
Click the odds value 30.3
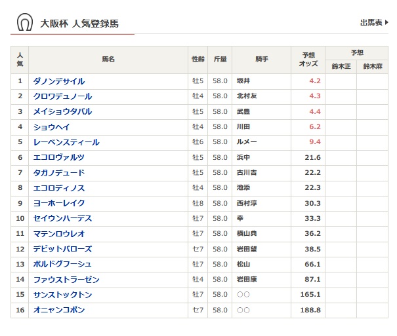[x=313, y=203]
